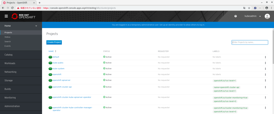Click the PR badge beside default
This screenshot has width=274, height=114.
[50, 57]
